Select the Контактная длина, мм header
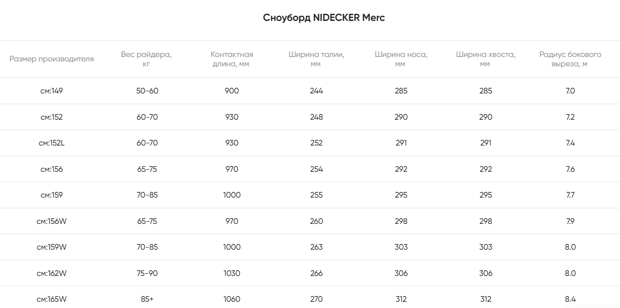 coord(232,59)
